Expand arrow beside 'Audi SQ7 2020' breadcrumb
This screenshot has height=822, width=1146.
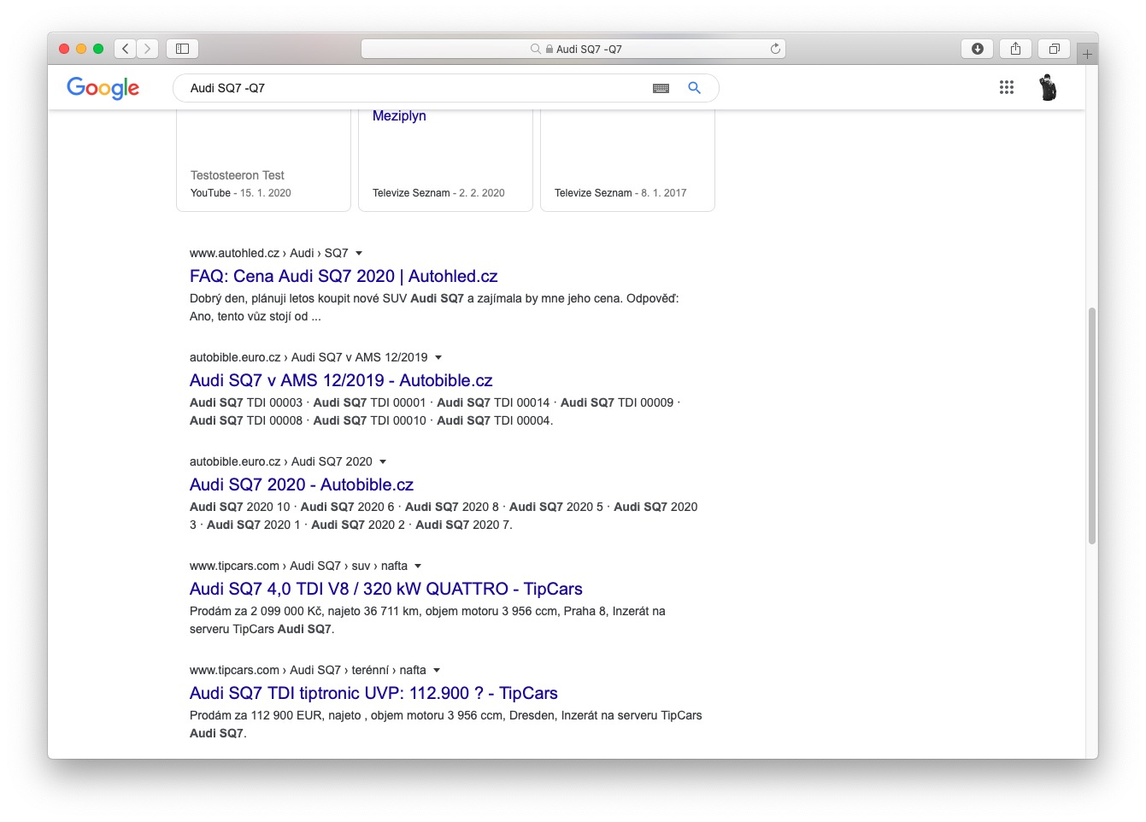tap(383, 461)
